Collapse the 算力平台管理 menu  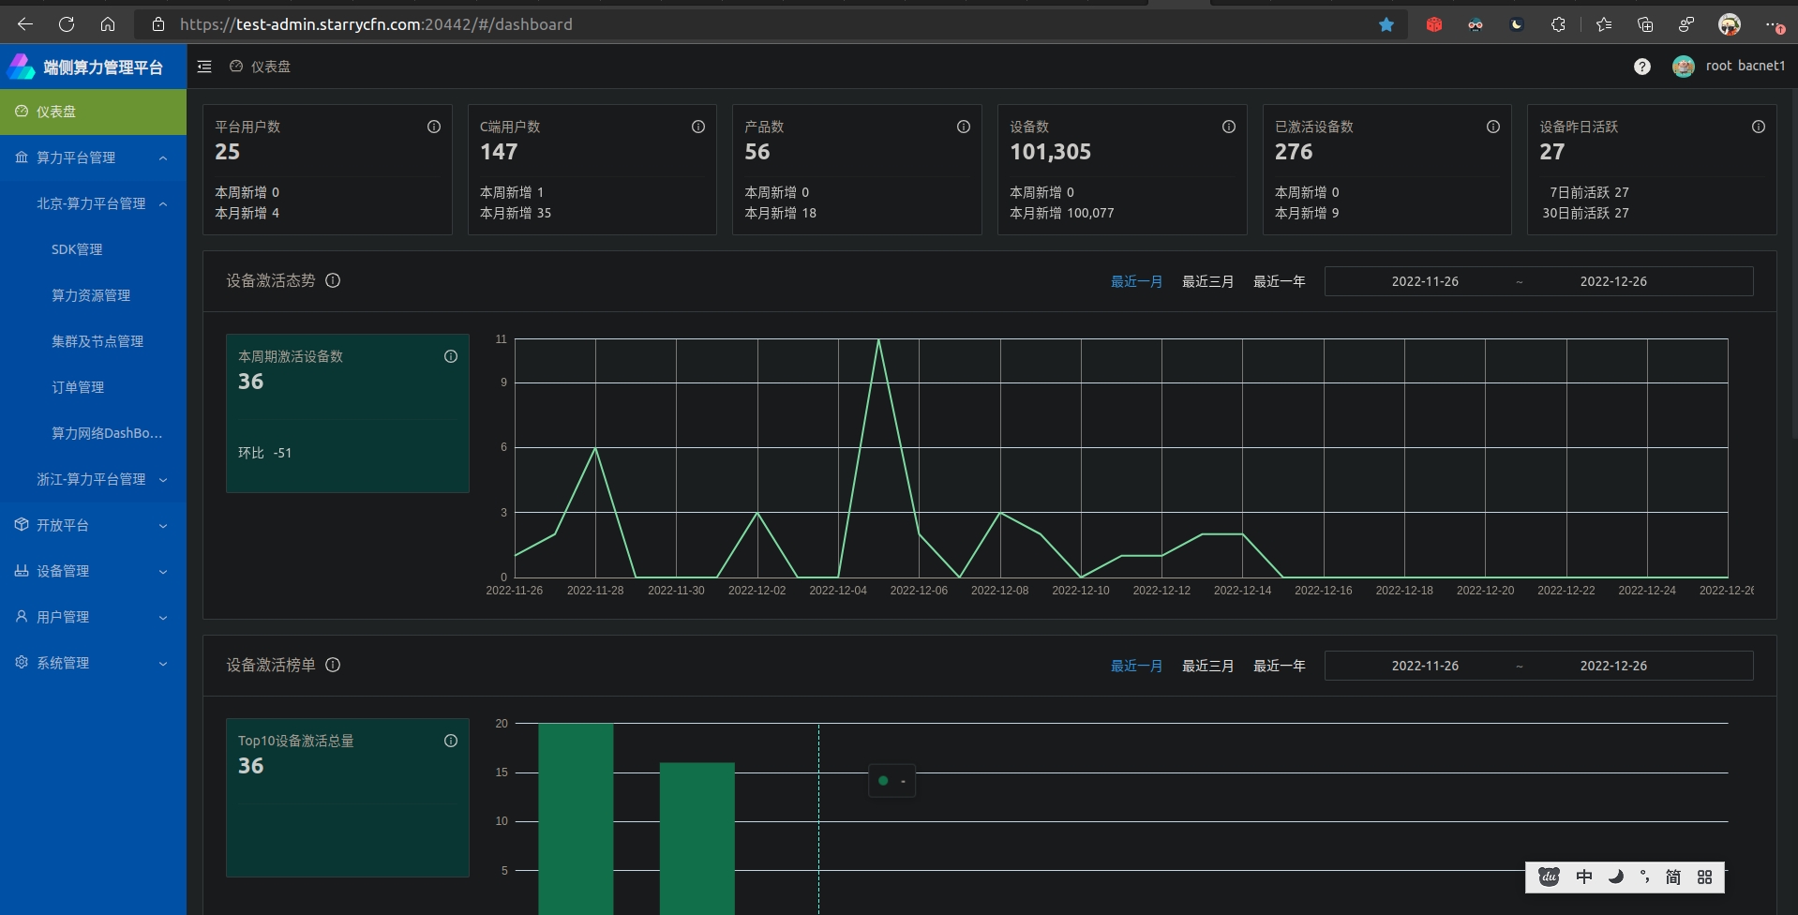click(93, 157)
